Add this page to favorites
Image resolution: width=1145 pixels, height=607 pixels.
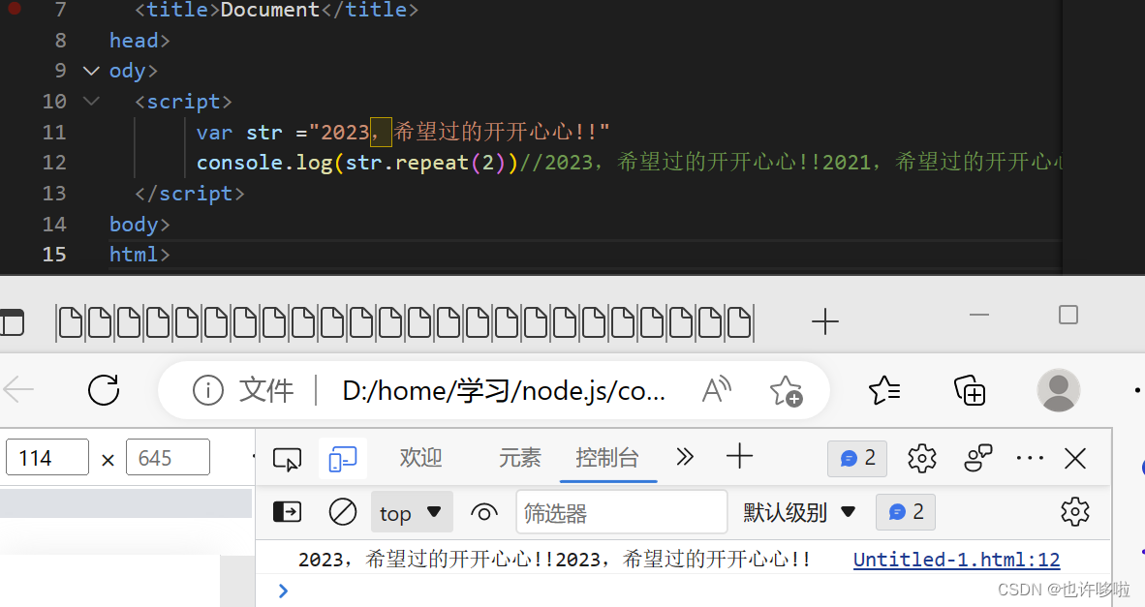[787, 391]
